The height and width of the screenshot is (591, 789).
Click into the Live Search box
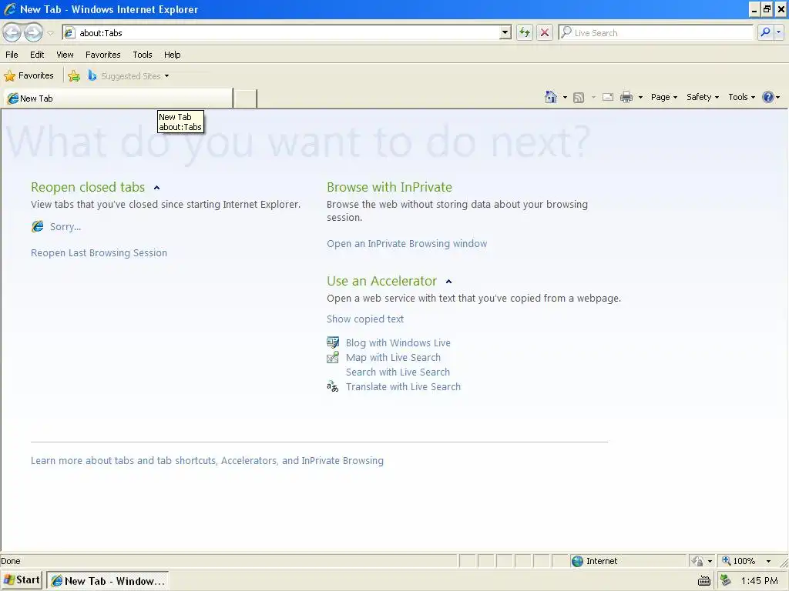click(656, 32)
